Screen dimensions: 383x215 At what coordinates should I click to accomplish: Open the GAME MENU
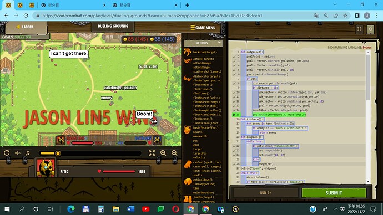tap(203, 28)
